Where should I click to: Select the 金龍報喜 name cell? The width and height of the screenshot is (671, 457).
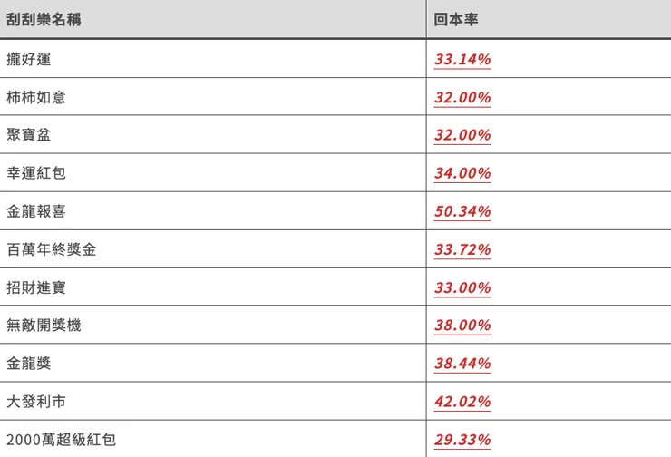coord(36,212)
